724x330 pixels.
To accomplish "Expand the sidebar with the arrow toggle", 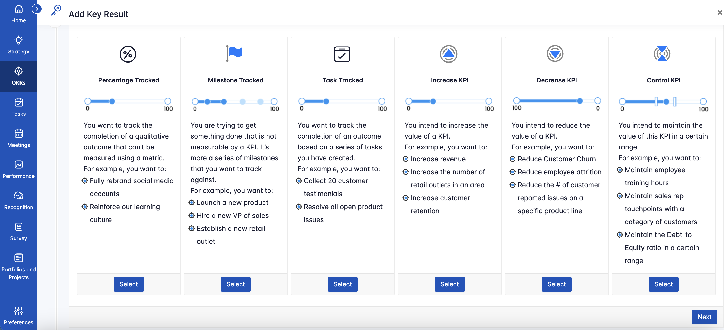I will (x=37, y=9).
